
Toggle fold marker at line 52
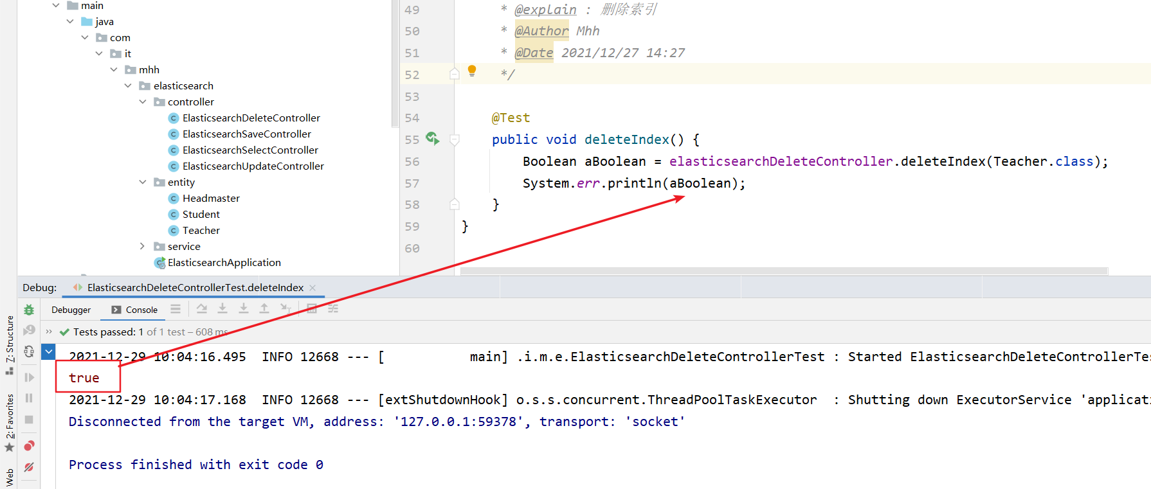[x=455, y=74]
